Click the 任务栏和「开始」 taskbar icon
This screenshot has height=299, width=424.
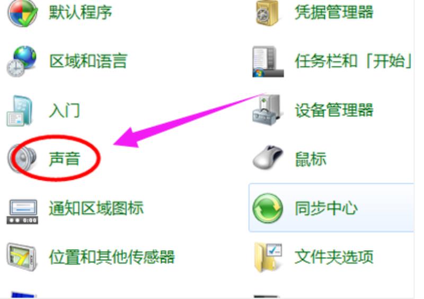point(268,61)
